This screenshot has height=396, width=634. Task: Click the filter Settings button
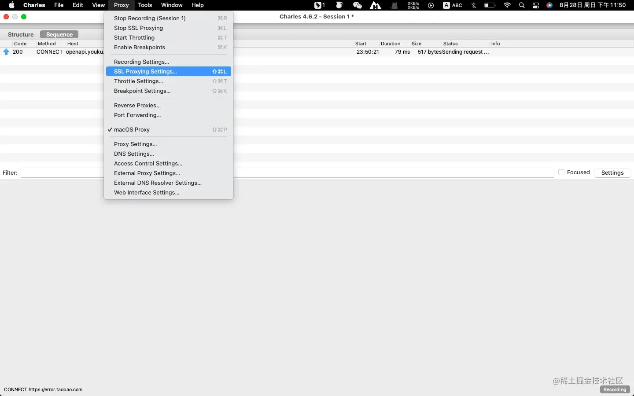pyautogui.click(x=612, y=173)
